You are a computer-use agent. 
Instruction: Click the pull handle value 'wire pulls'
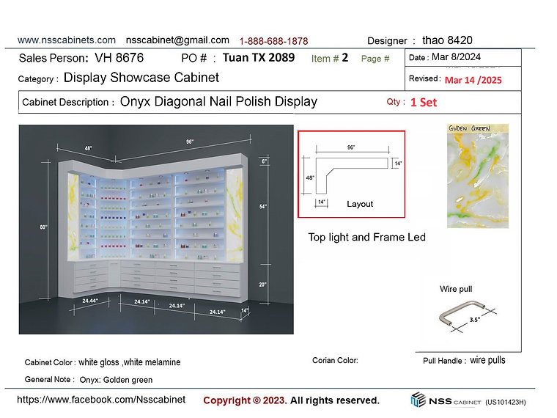487,360
